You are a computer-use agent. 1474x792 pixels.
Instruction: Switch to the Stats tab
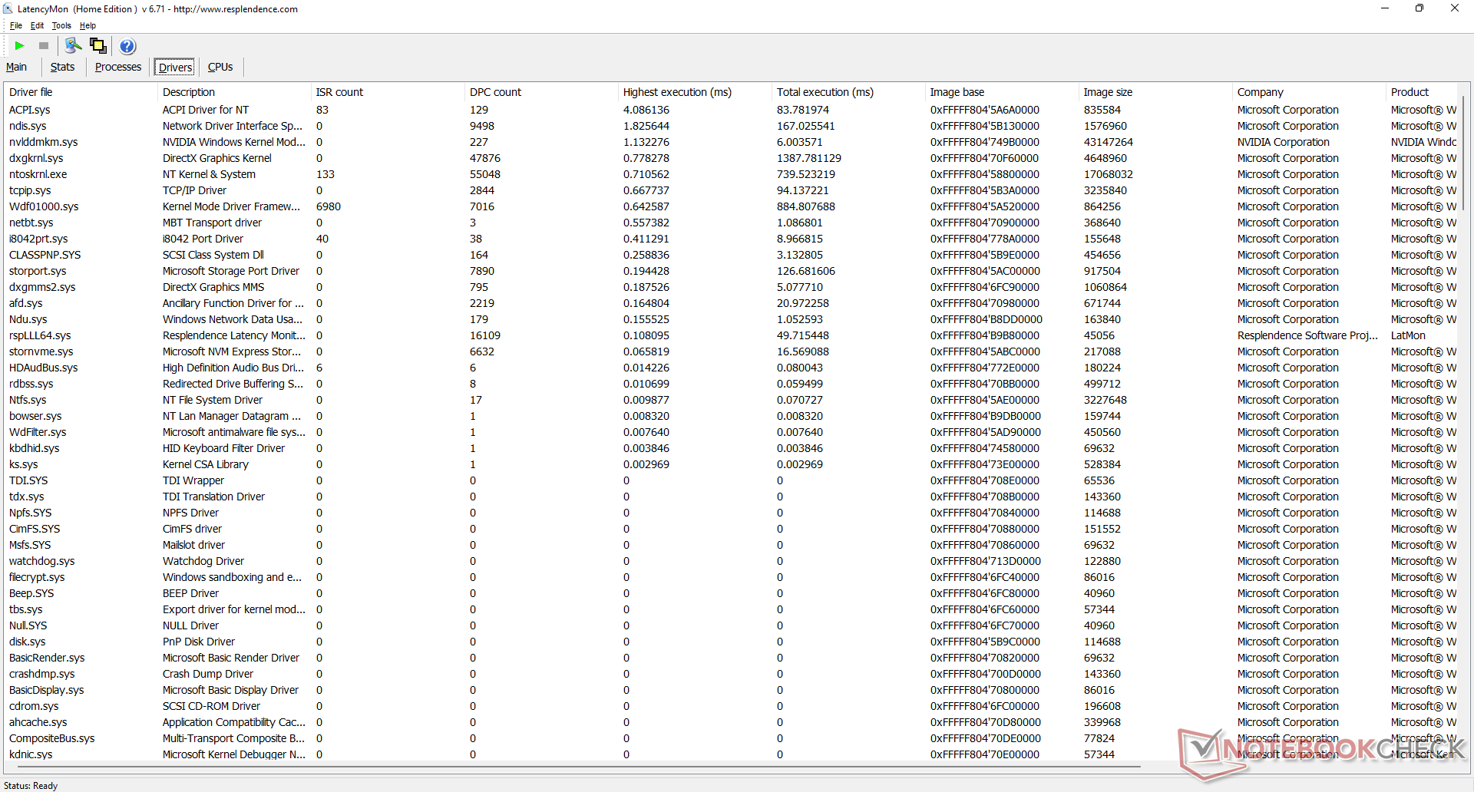[62, 68]
